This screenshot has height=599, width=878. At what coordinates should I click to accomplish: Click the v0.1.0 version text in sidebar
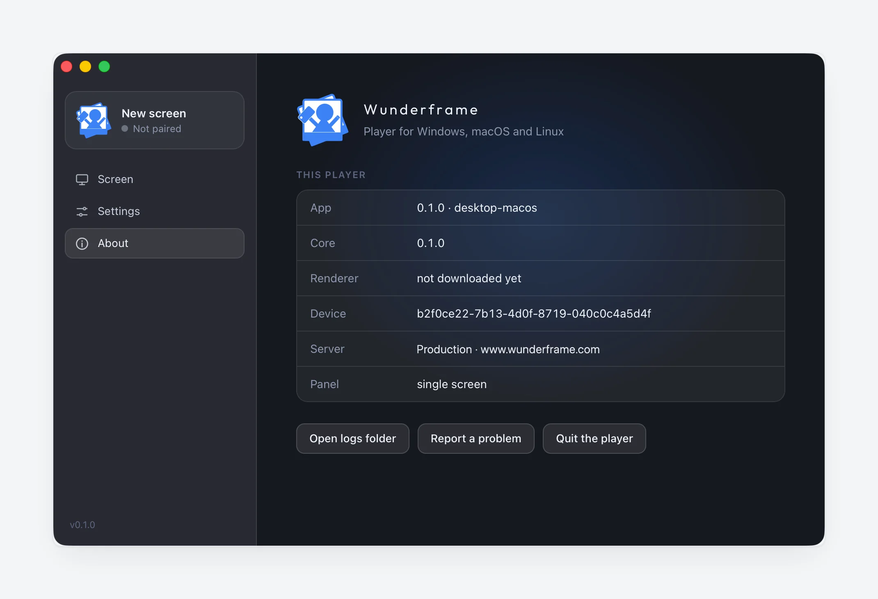(x=82, y=525)
